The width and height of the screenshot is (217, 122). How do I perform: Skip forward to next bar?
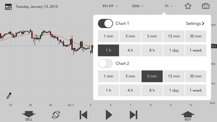(134, 115)
